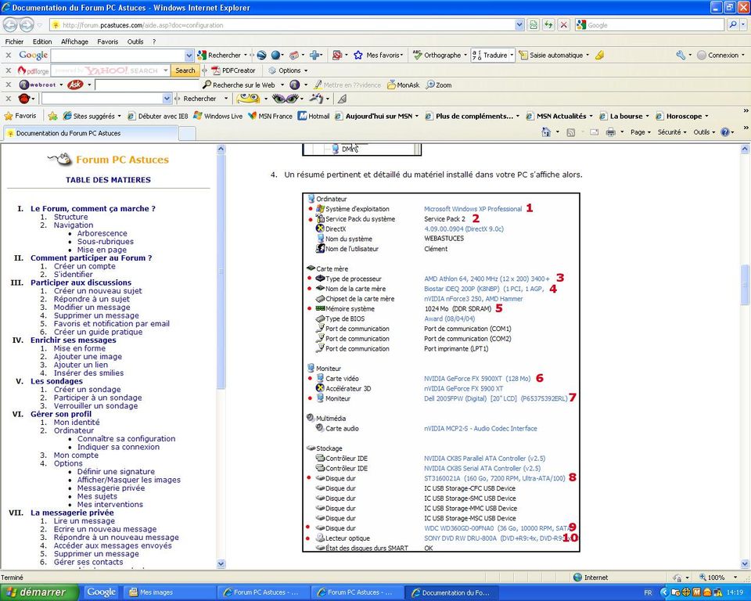Click the Webroot icon on its toolbar
Image resolution: width=751 pixels, height=601 pixels.
[x=24, y=85]
